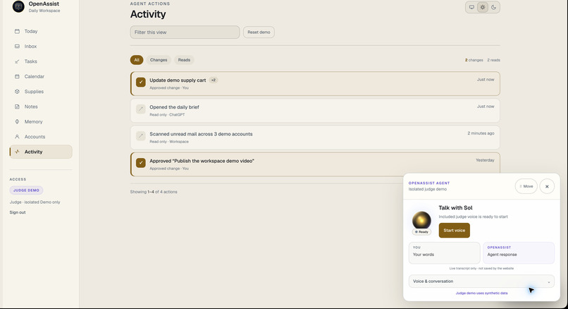The width and height of the screenshot is (568, 309).
Task: Click the Reset demo button
Action: click(259, 32)
